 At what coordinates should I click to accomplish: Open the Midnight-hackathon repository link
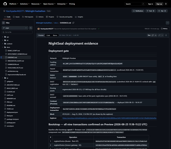(35, 11)
